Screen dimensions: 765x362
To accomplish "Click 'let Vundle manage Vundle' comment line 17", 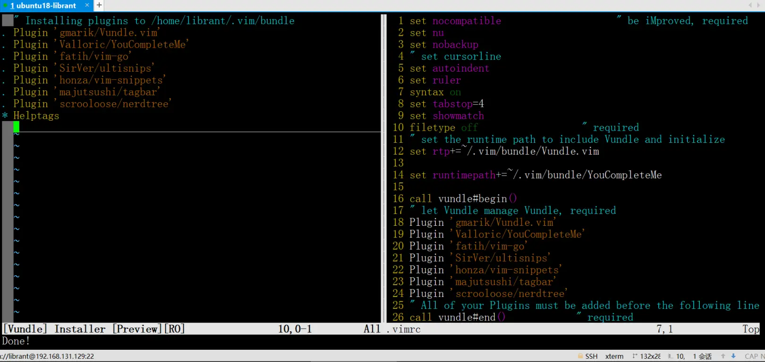I will click(513, 211).
